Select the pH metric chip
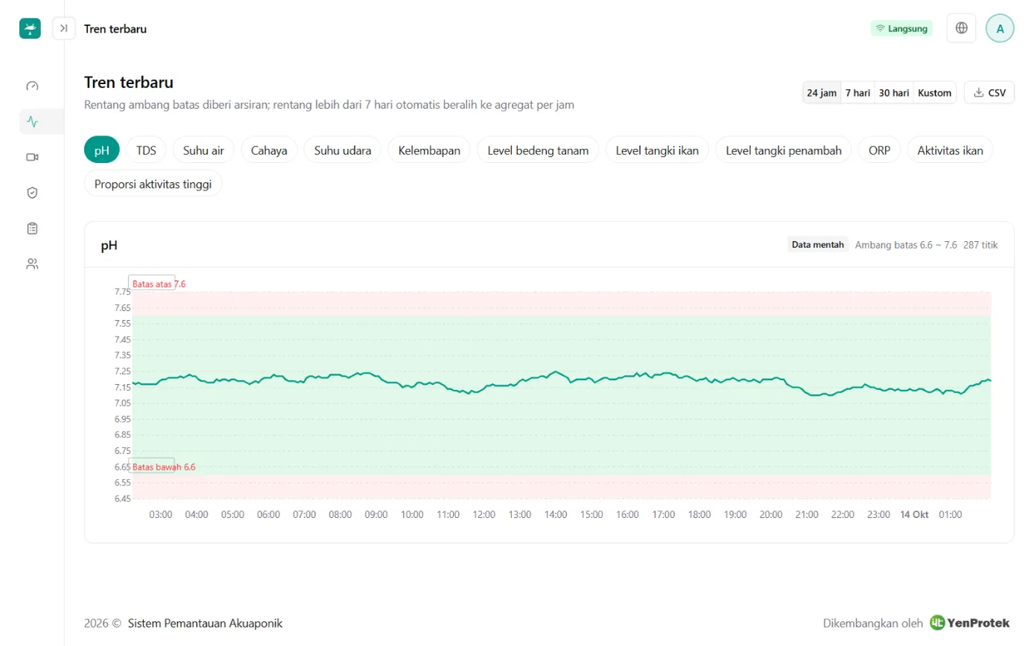 (102, 150)
